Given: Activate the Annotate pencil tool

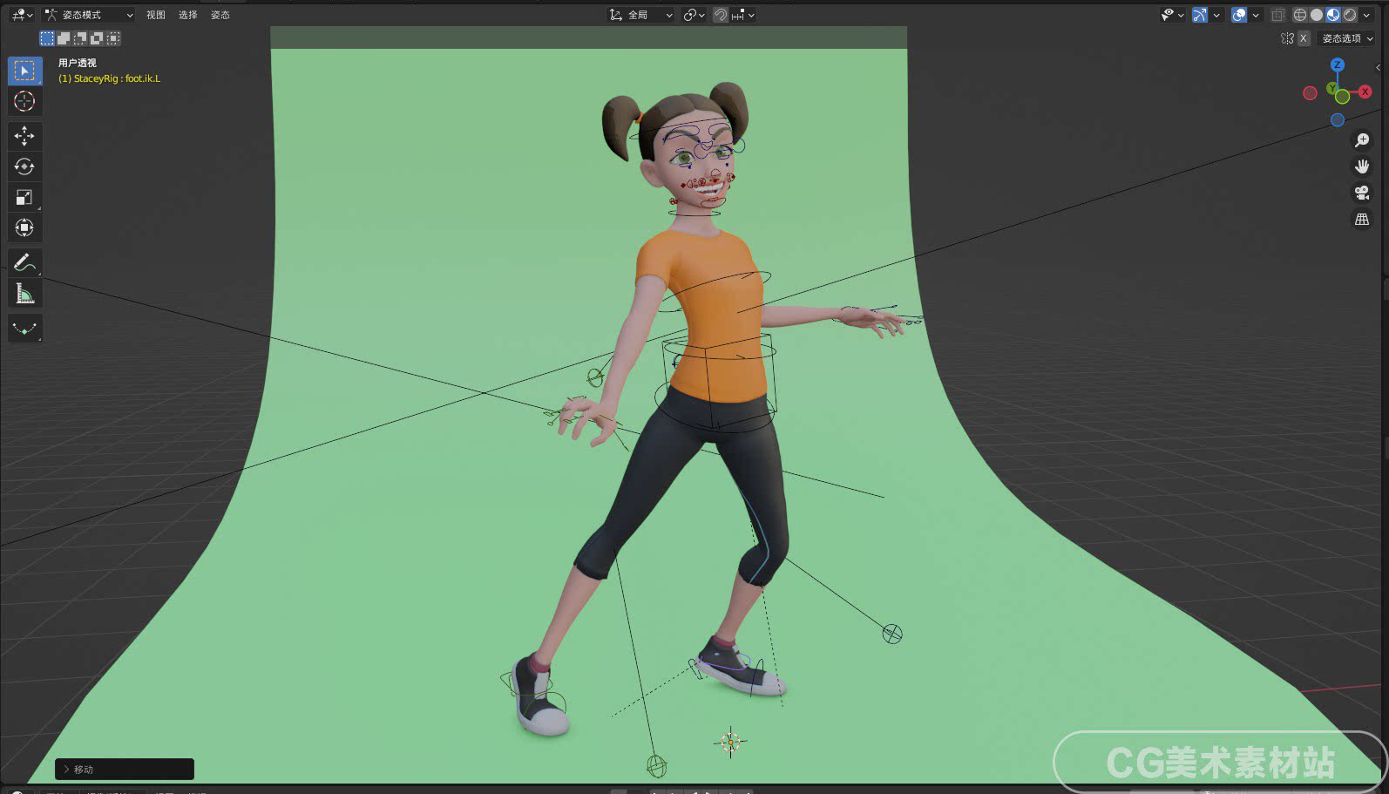Looking at the screenshot, I should (x=24, y=262).
